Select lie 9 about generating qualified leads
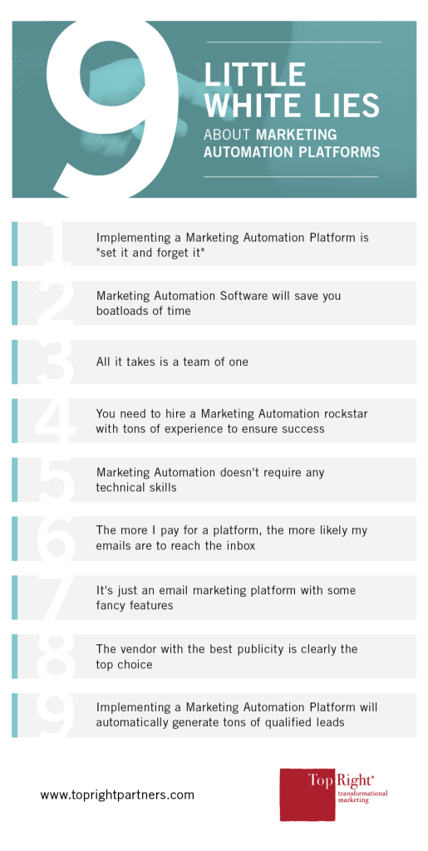428x851 pixels. (x=237, y=715)
